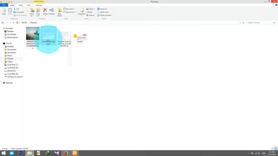This screenshot has height=156, width=278.
Task: Open the Open dropdown in ribbon
Action: pos(90,9)
